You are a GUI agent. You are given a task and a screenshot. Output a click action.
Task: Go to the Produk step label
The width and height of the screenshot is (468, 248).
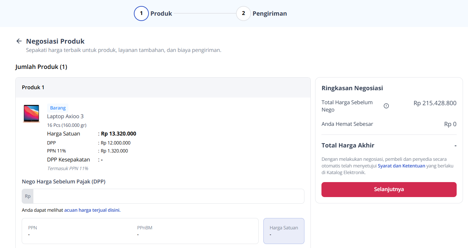161,14
